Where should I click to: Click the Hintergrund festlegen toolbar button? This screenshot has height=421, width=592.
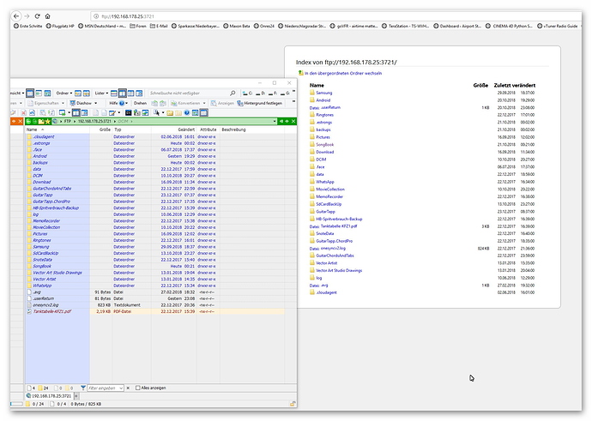(263, 102)
